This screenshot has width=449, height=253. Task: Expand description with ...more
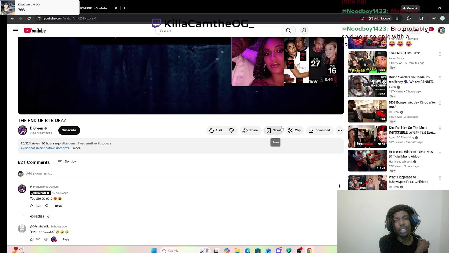click(x=75, y=148)
